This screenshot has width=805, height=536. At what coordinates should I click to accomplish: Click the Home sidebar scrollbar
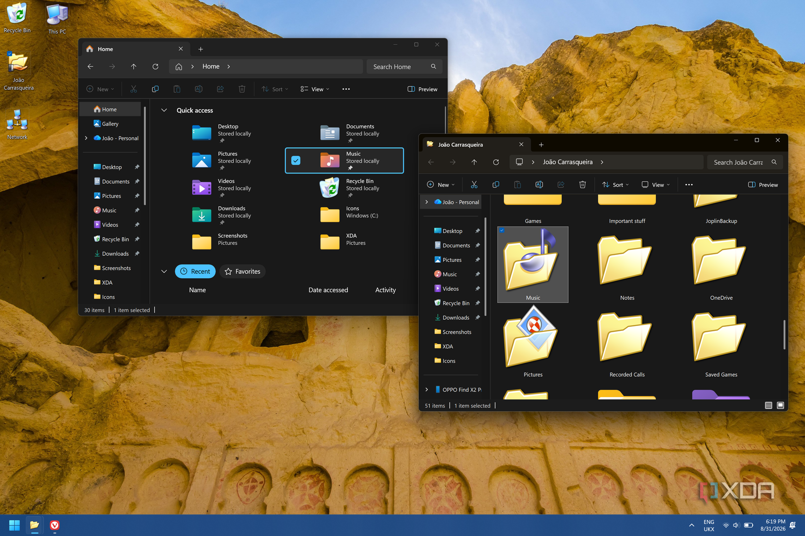point(145,156)
